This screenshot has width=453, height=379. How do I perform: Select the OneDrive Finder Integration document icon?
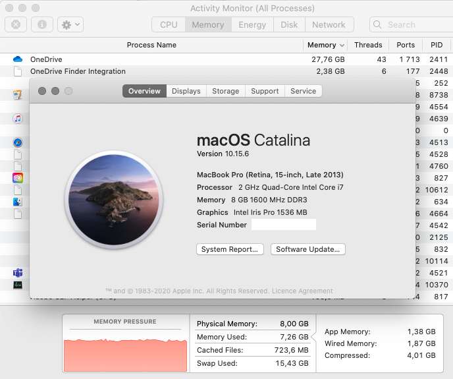(x=18, y=71)
